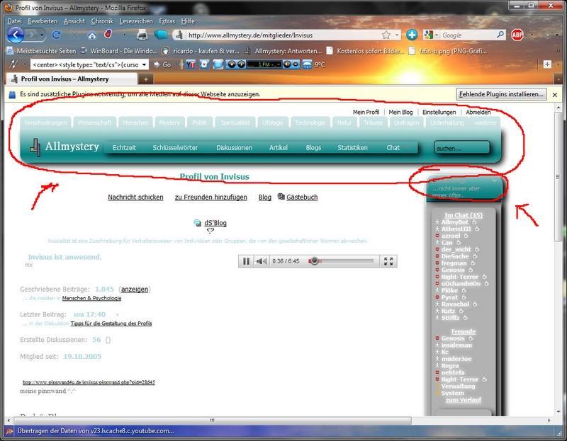Open the pinnwand4u.de link
Viewport: 567px width, 441px height.
(x=89, y=382)
